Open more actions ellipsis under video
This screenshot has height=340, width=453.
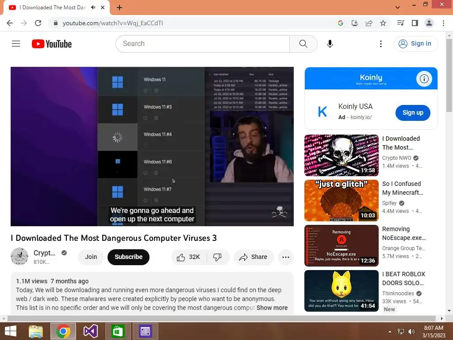coord(285,257)
